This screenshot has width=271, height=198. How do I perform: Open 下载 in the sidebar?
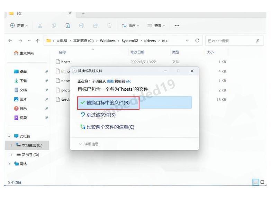[x=20, y=81]
